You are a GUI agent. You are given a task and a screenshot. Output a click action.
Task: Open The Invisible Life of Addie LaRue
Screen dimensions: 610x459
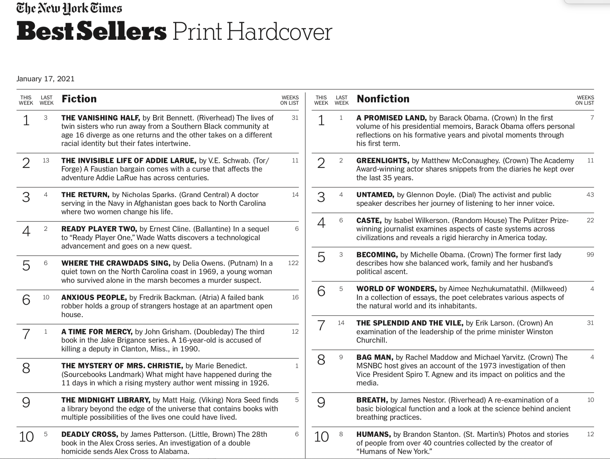click(129, 161)
